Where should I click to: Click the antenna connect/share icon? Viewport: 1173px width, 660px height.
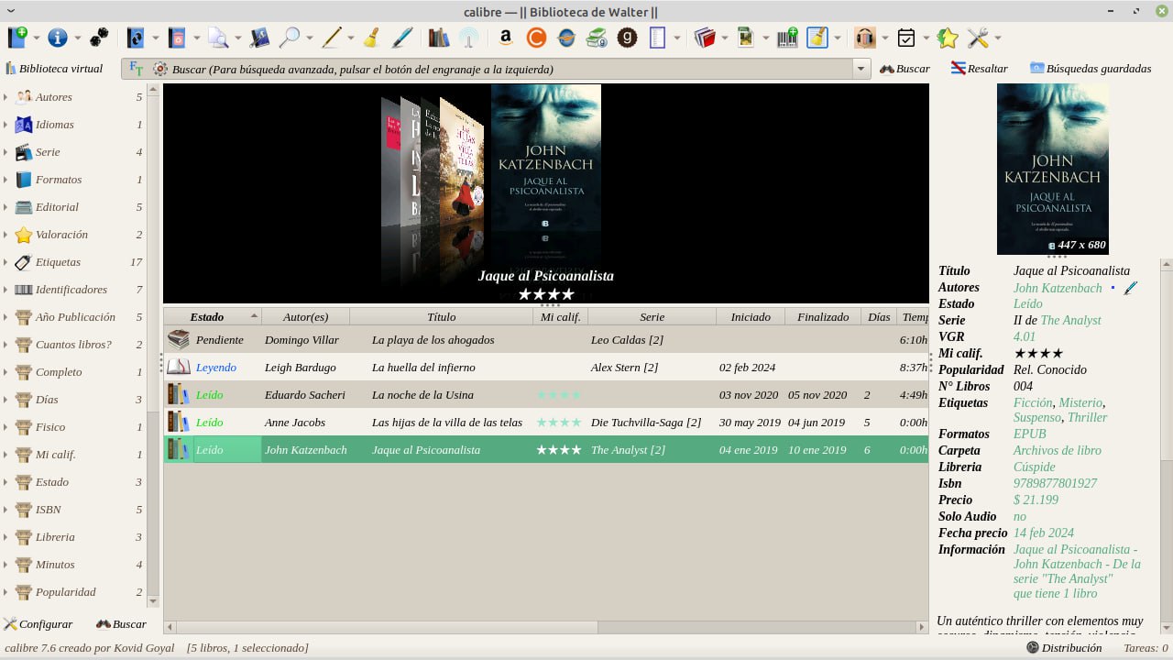(x=468, y=38)
